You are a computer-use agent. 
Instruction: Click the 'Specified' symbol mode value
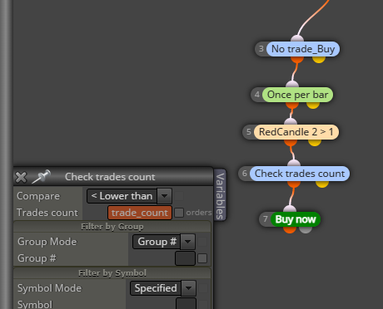click(x=156, y=288)
